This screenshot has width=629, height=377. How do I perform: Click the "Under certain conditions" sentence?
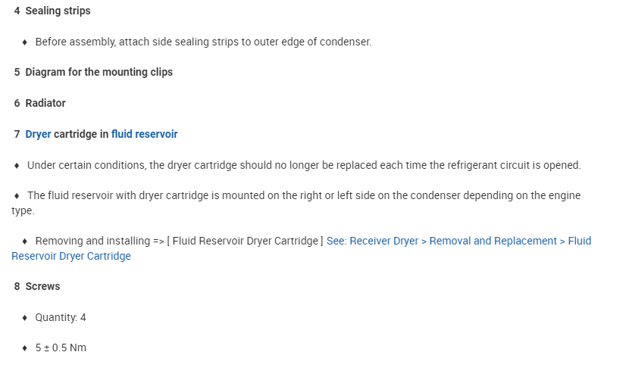click(x=303, y=165)
